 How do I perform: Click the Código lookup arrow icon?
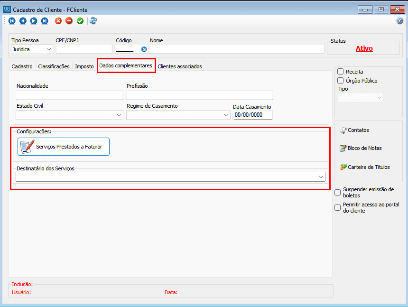point(144,49)
